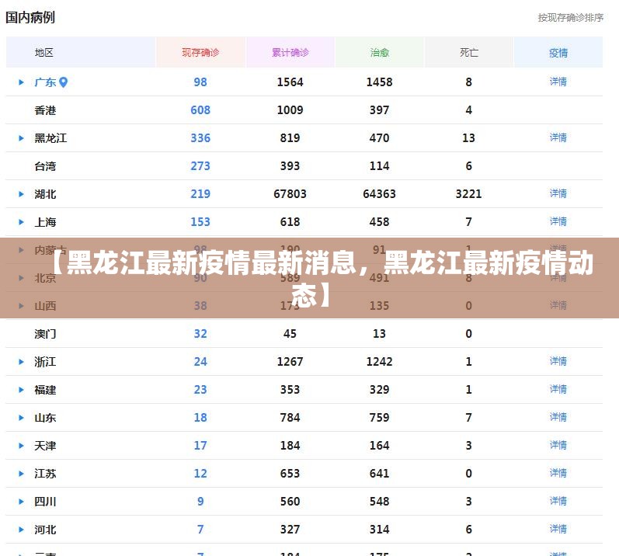Click the 按现存确诊排序 sort label
Viewport: 619px width, 556px height.
[x=570, y=18]
